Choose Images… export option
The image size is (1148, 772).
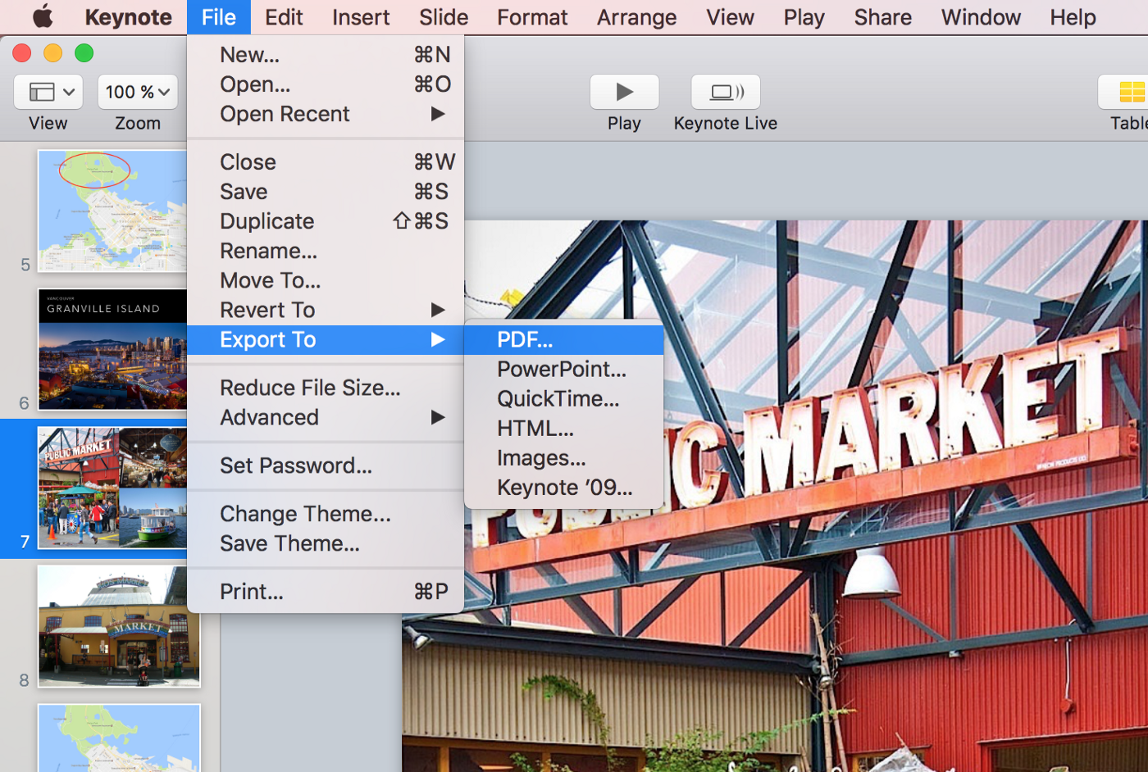point(541,457)
